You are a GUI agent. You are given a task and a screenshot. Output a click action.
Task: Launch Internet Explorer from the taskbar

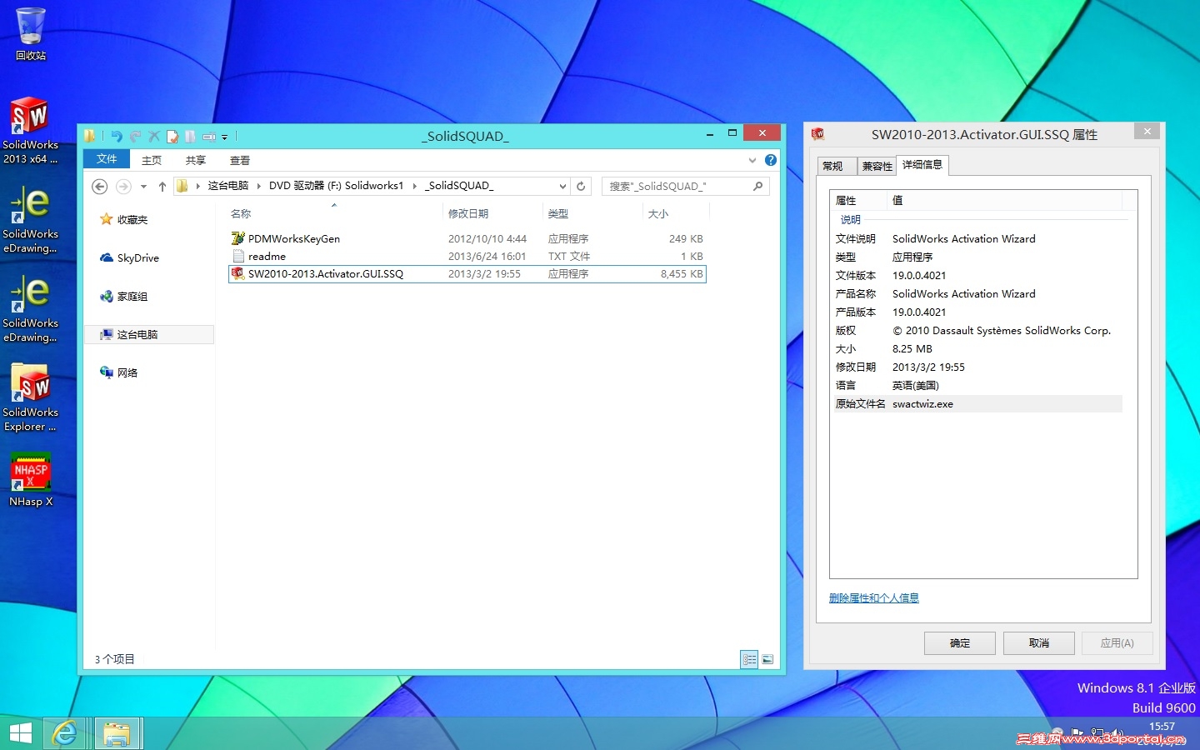point(65,733)
